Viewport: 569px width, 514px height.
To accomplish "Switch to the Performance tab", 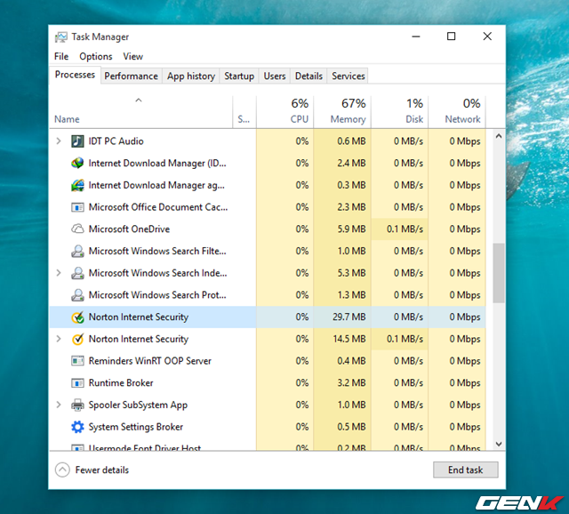I will pos(131,76).
